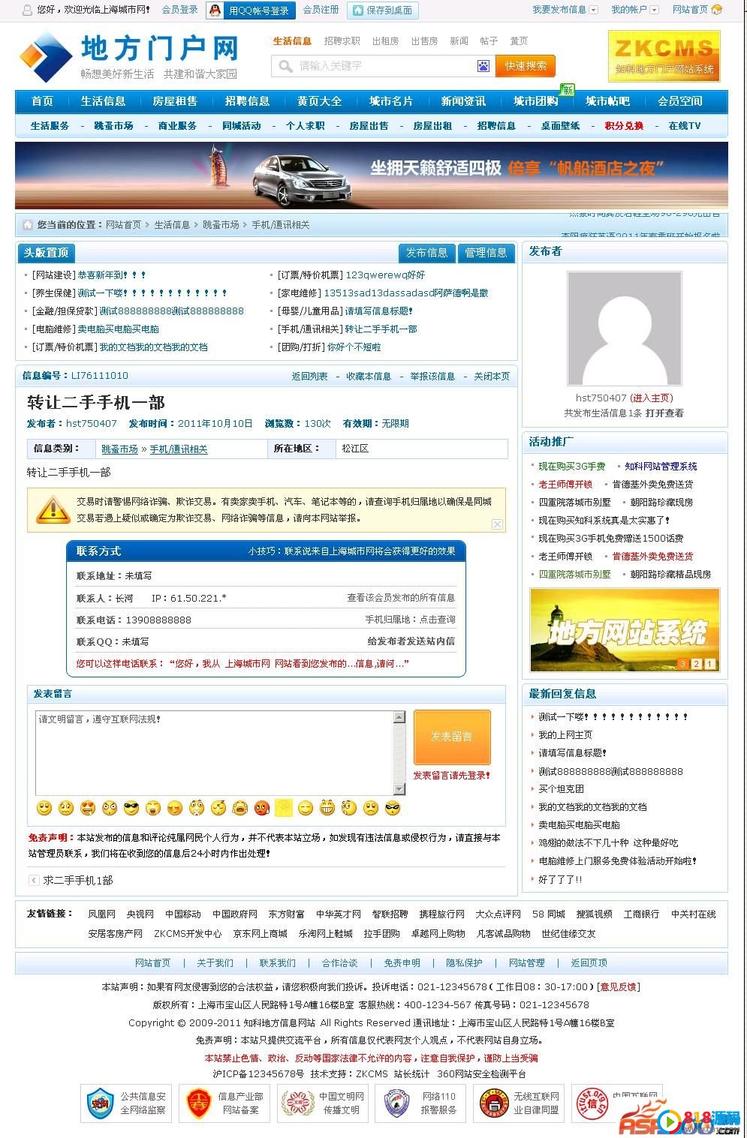Open 跳蚤市场 in the sub navigation
The width and height of the screenshot is (747, 1138).
[x=114, y=126]
